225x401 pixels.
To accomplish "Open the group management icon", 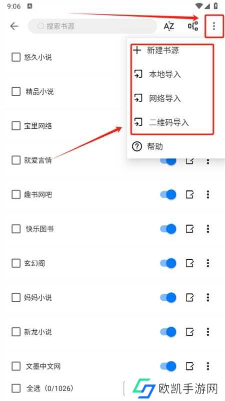I will 193,26.
